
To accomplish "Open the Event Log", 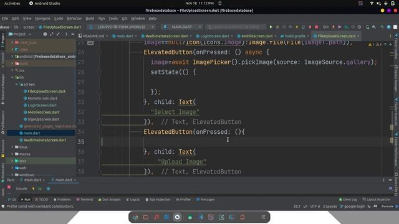I will 348,200.
